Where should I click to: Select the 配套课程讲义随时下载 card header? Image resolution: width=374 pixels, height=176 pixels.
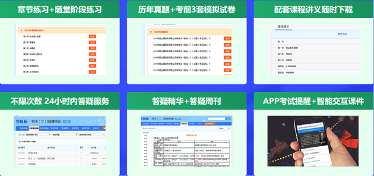pyautogui.click(x=314, y=9)
